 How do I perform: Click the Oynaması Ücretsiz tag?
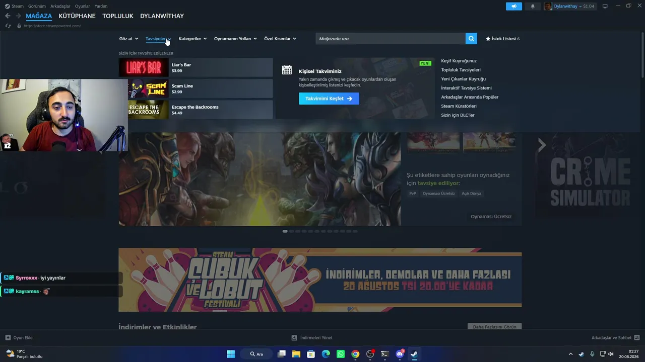pyautogui.click(x=439, y=194)
